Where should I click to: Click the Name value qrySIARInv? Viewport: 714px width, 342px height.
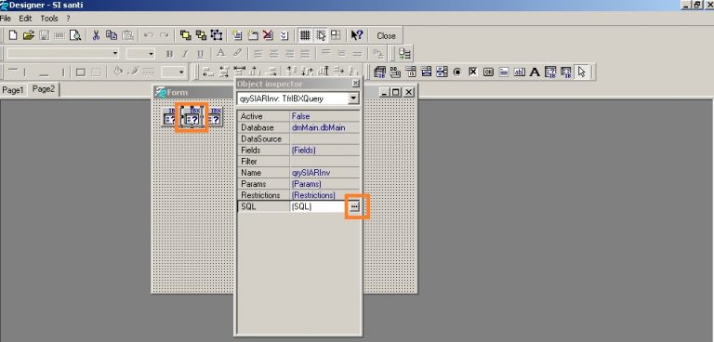point(324,173)
